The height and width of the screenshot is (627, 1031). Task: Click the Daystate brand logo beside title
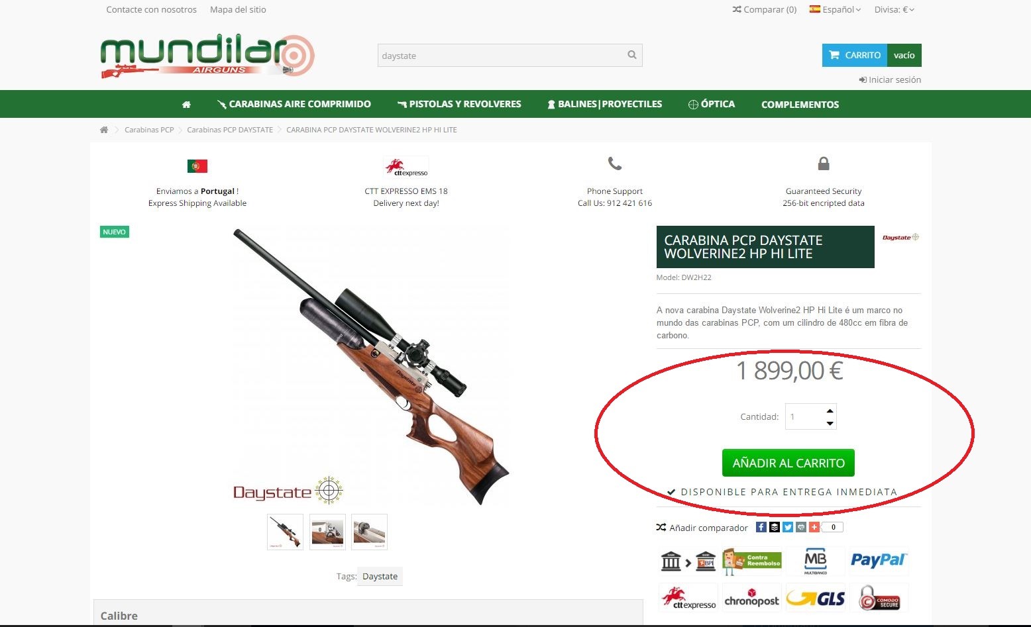pos(900,237)
